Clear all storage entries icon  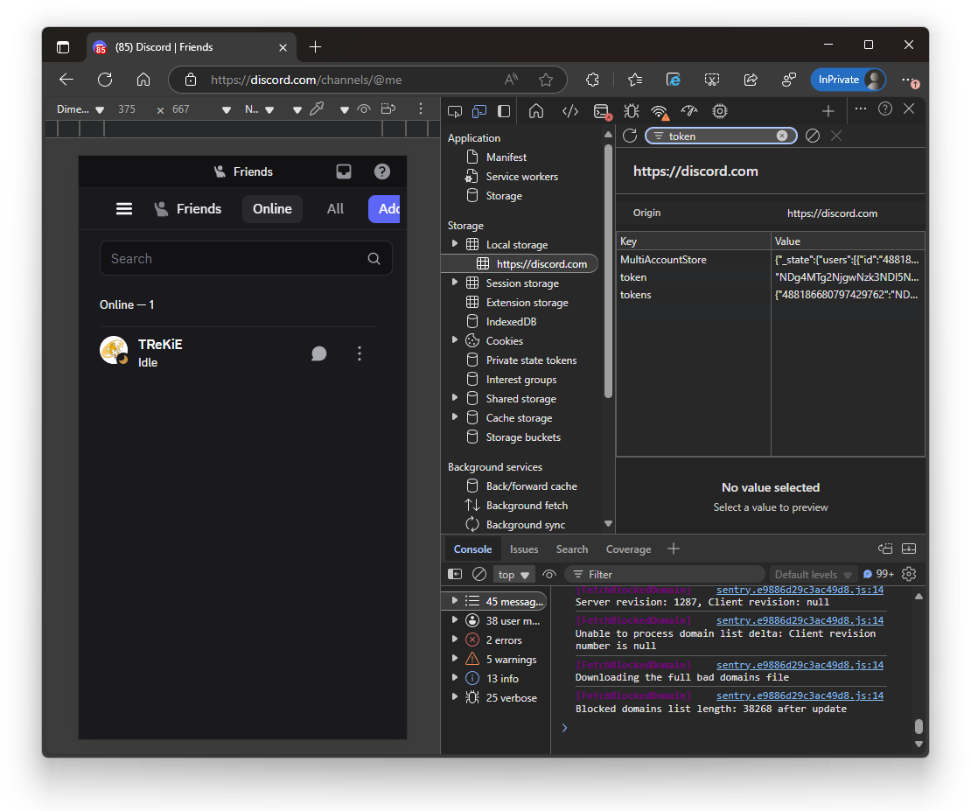tap(813, 136)
